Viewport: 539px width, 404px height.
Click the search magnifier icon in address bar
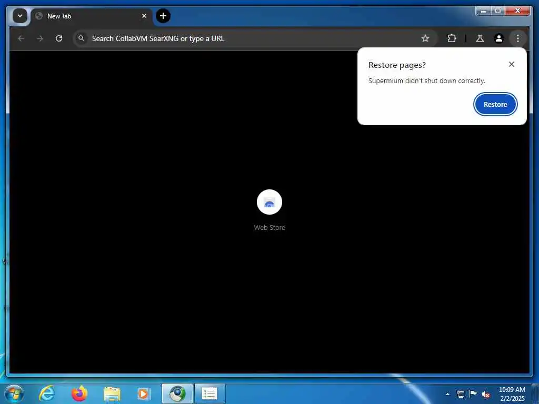tap(81, 38)
